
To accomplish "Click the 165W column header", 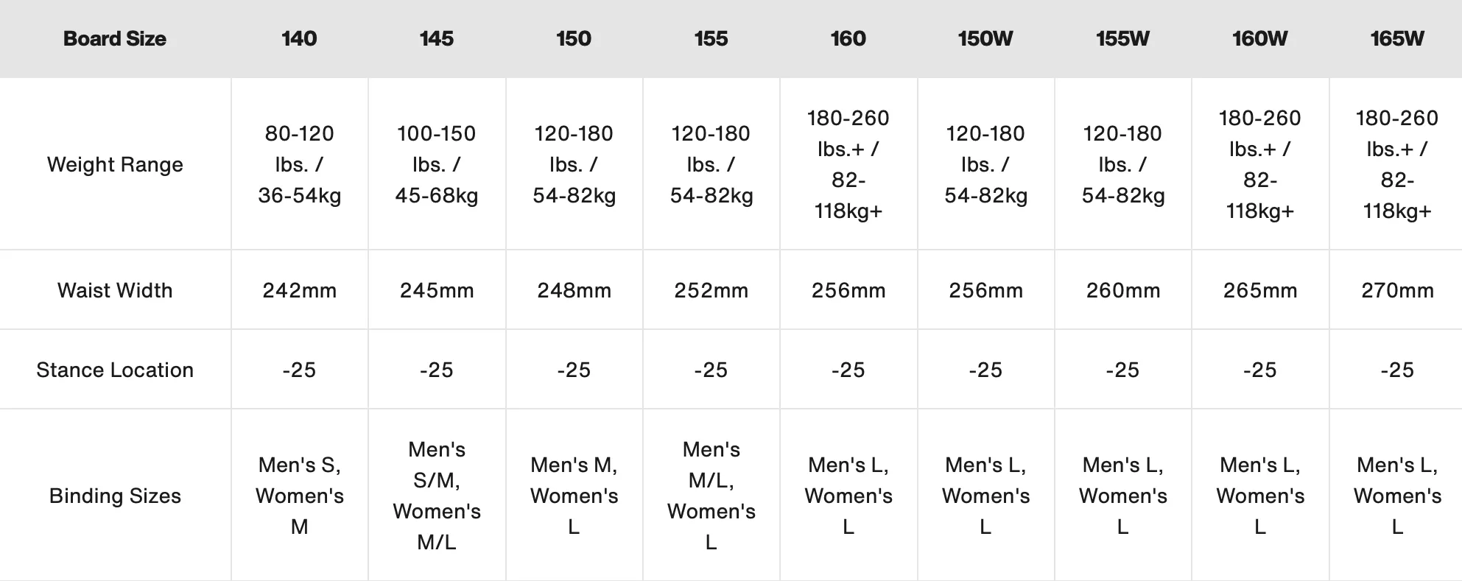I will pos(1397,38).
